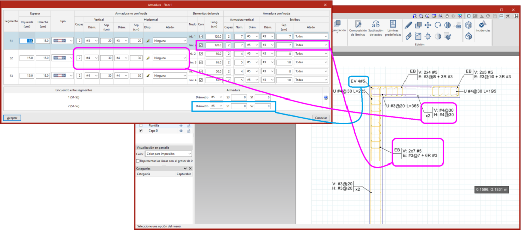Toggle Capa 0 eye visibility icon
Image resolution: width=521 pixels, height=230 pixels.
(x=182, y=131)
